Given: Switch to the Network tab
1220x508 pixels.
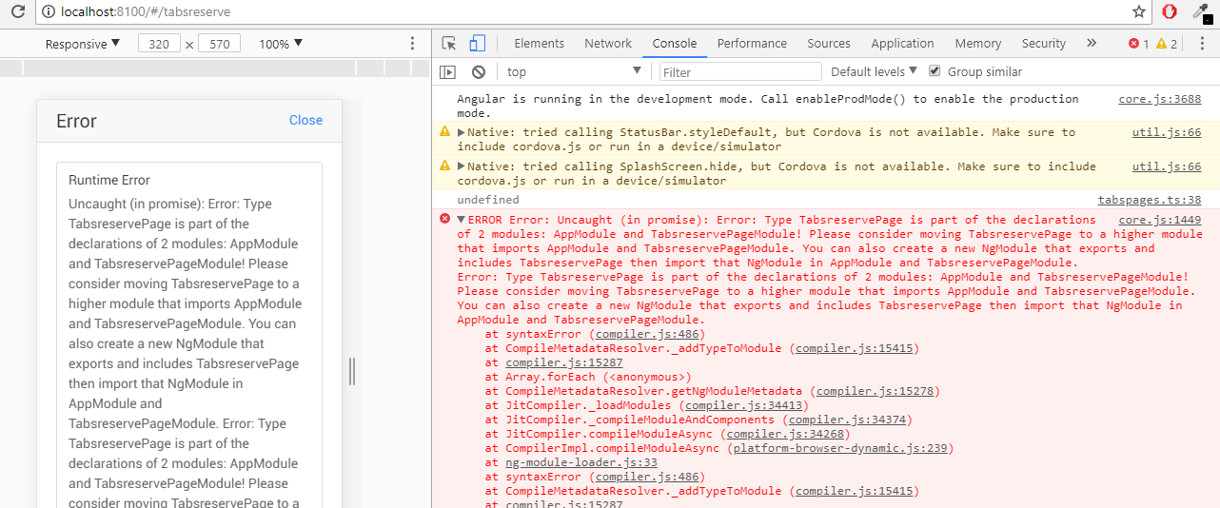Looking at the screenshot, I should tap(608, 44).
